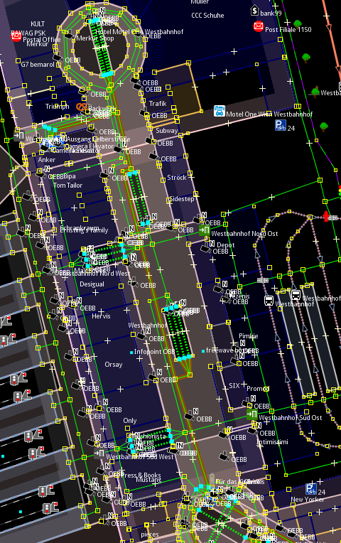Viewport: 341px width, 543px height.
Task: Click the Anker label
Action: tap(47, 160)
